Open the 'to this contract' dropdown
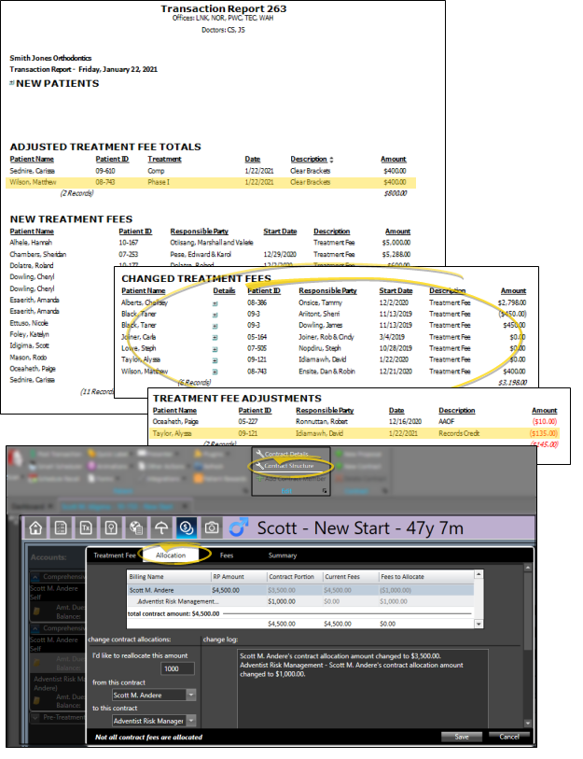Screen dimensions: 583x759 pos(191,721)
